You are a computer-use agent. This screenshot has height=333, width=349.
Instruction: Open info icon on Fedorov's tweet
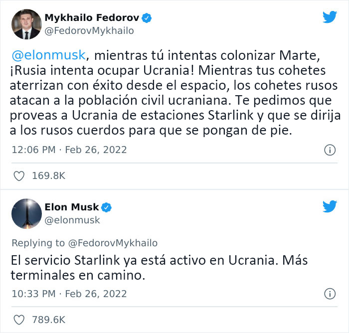pyautogui.click(x=330, y=150)
